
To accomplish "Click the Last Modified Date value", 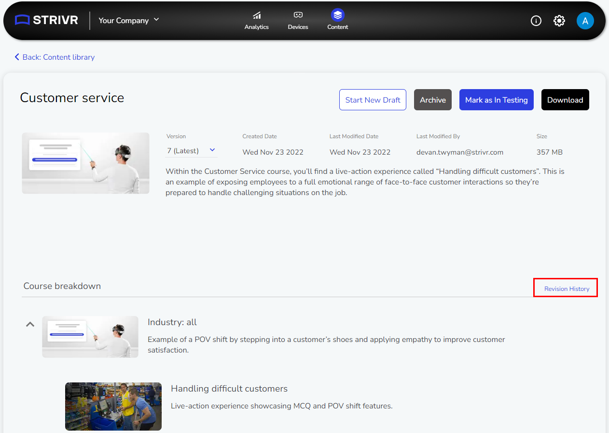I will (360, 152).
